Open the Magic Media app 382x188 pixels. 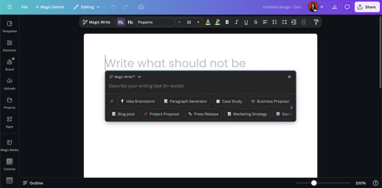point(9,145)
